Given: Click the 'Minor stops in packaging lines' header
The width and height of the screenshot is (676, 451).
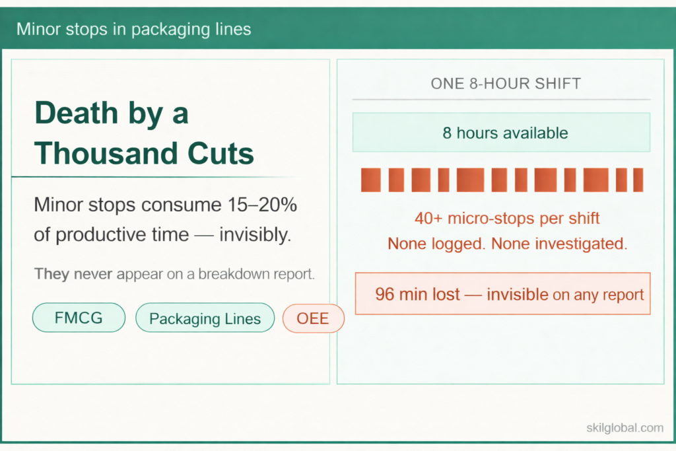Looking at the screenshot, I should (x=133, y=30).
